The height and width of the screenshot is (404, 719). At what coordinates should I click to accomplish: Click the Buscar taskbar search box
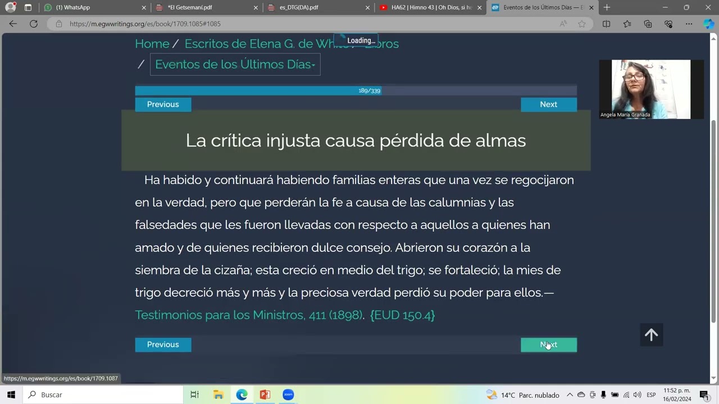tap(103, 394)
